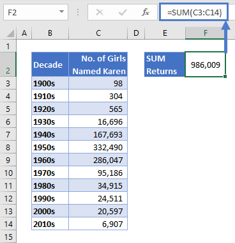Click the fill handle of cell F2
Viewport: 235px width, 243px height.
225,77
